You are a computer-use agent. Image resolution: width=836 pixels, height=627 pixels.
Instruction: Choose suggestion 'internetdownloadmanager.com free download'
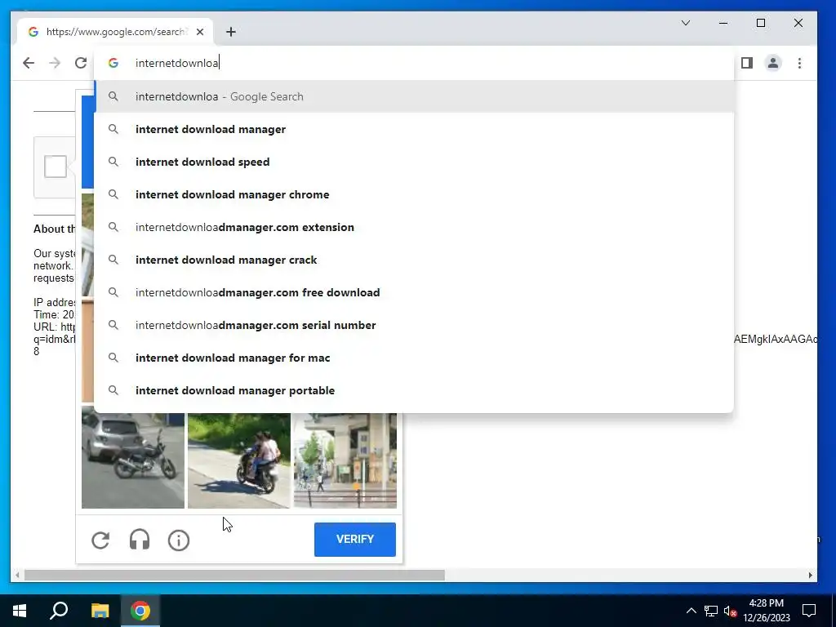414,292
